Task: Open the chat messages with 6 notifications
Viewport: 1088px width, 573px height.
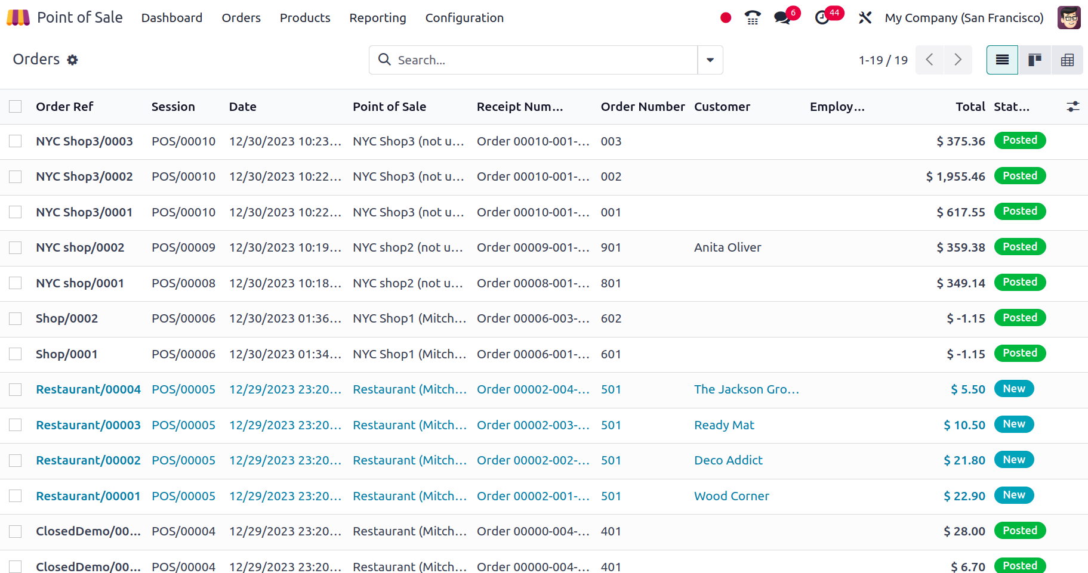Action: 782,18
